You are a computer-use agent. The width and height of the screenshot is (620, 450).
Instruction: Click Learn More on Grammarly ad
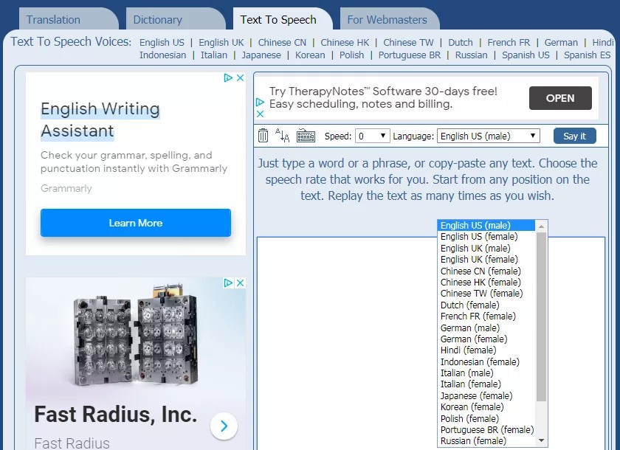pos(136,223)
